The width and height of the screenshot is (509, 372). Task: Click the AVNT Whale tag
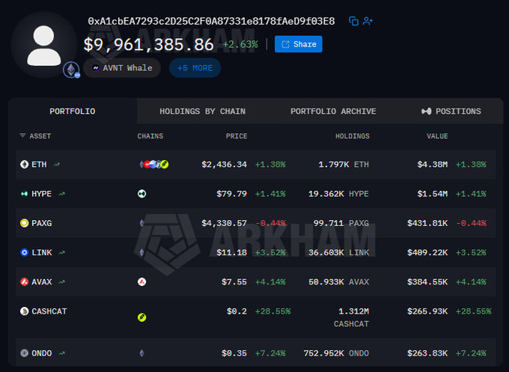(x=122, y=68)
